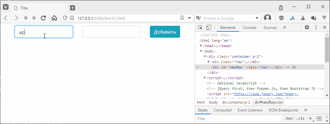Viewport: 330px width, 124px height.
Task: Open a new tab with plus button
Action: click(73, 8)
